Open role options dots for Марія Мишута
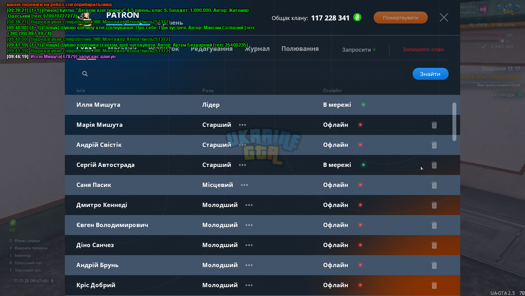Image resolution: width=525 pixels, height=296 pixels. 242,125
